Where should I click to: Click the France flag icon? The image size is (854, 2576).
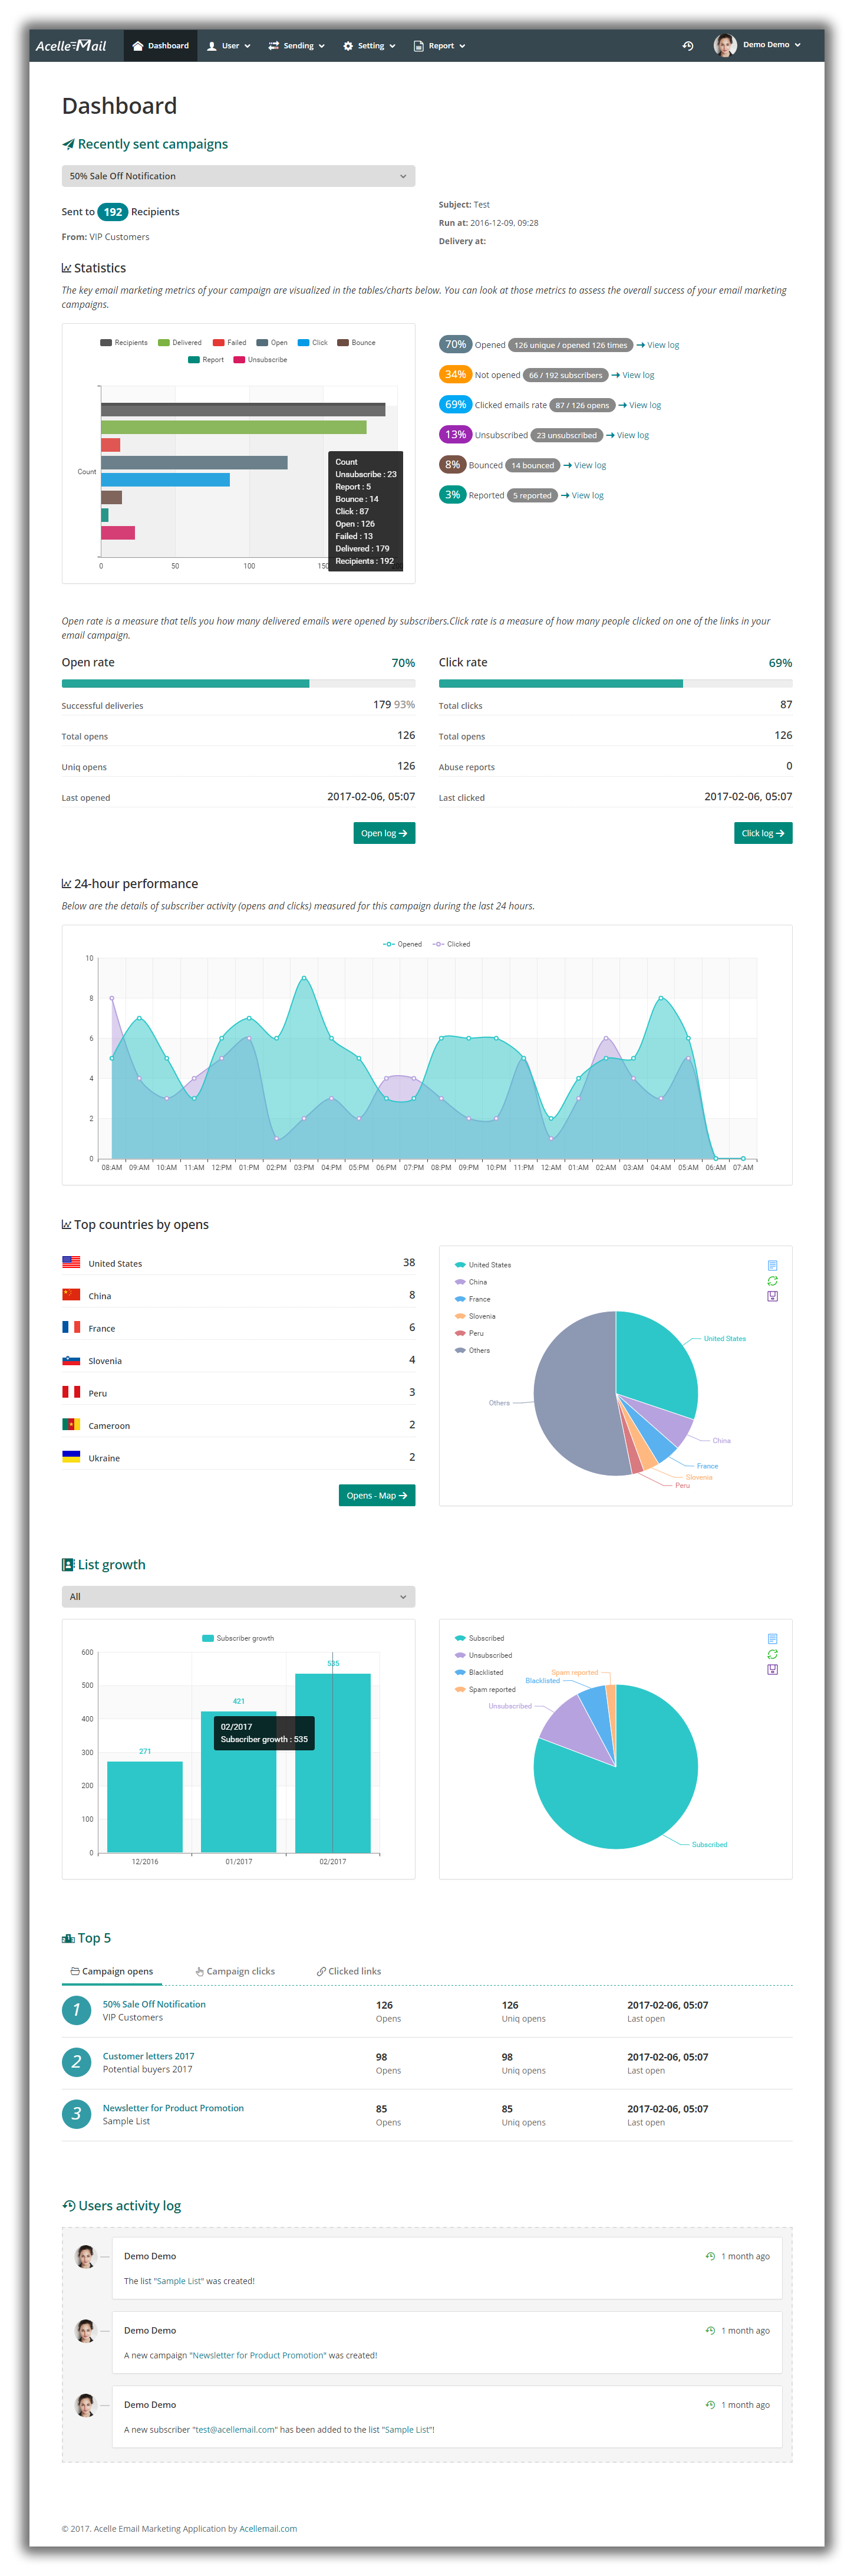coord(71,1327)
